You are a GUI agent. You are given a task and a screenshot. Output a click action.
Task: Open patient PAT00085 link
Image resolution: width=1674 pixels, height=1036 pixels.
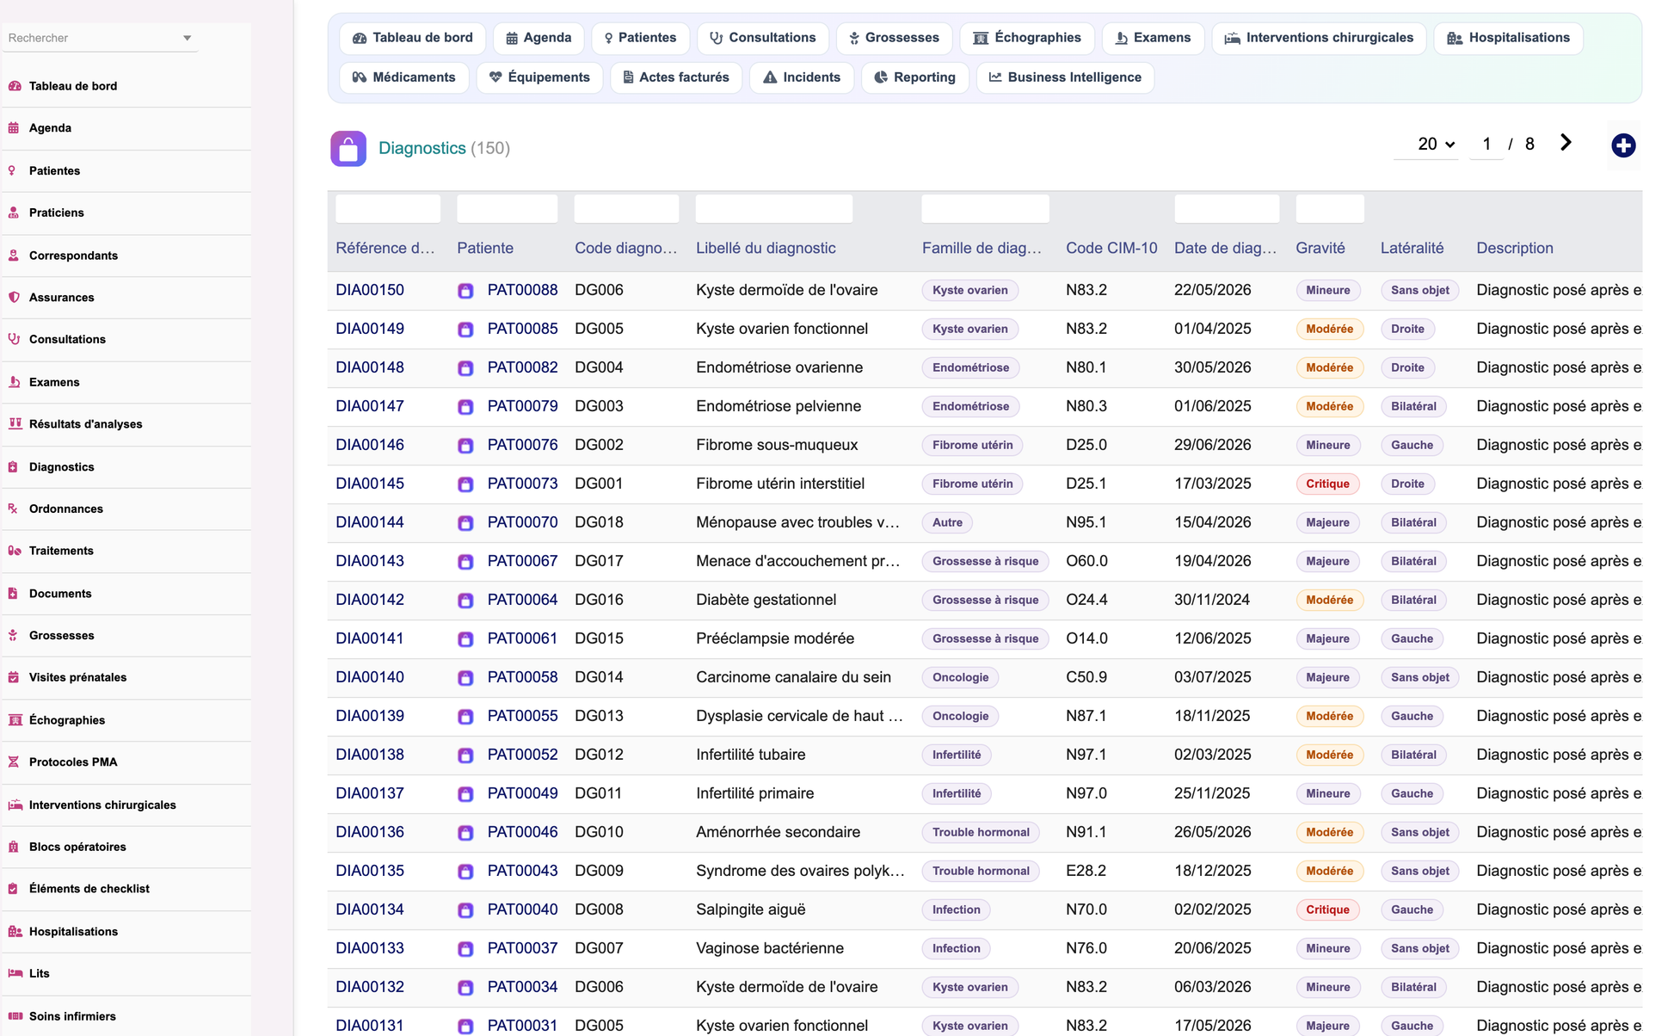(x=522, y=329)
